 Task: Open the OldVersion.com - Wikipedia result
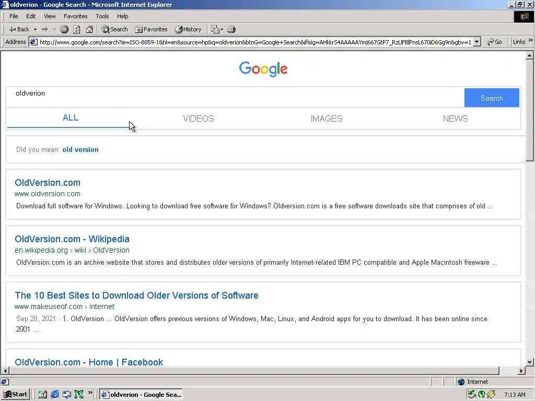(x=72, y=239)
